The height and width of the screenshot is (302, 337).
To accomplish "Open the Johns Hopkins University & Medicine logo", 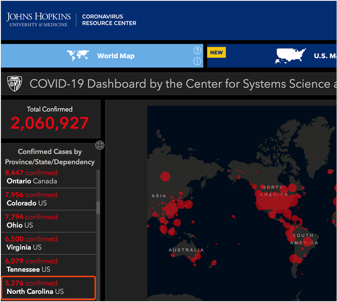I will 39,20.
